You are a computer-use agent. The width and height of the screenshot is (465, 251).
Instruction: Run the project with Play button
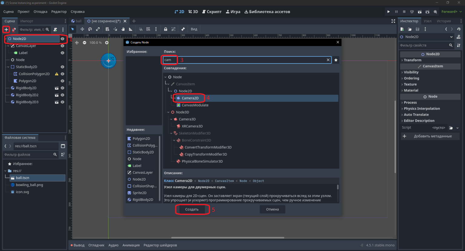388,12
